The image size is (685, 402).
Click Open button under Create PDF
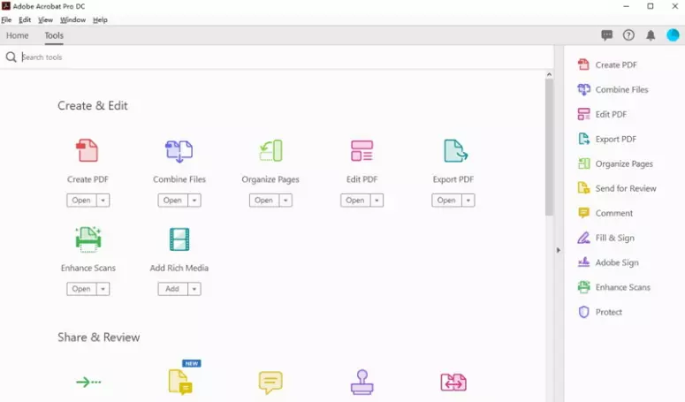click(81, 201)
